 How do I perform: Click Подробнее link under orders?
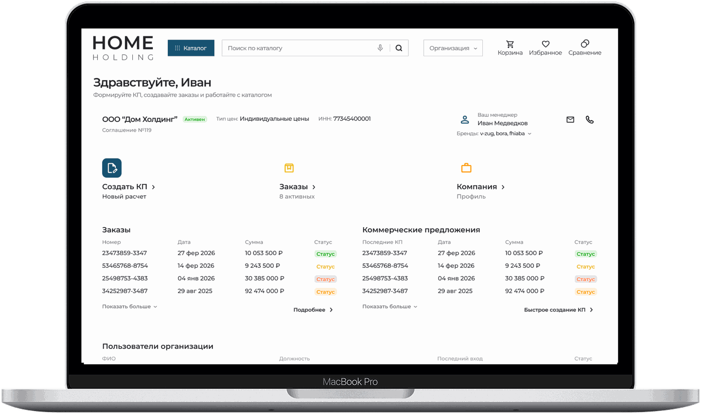[313, 310]
